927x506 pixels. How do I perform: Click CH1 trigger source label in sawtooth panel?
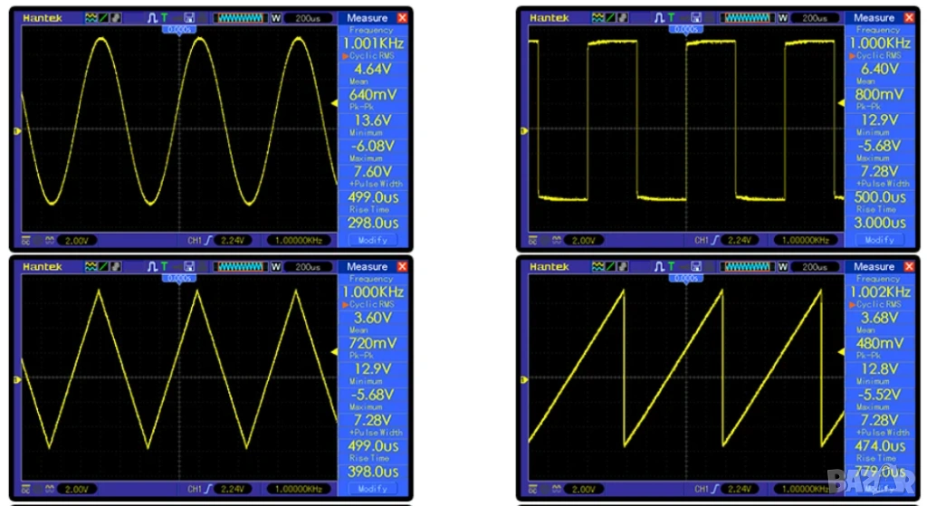[x=702, y=490]
